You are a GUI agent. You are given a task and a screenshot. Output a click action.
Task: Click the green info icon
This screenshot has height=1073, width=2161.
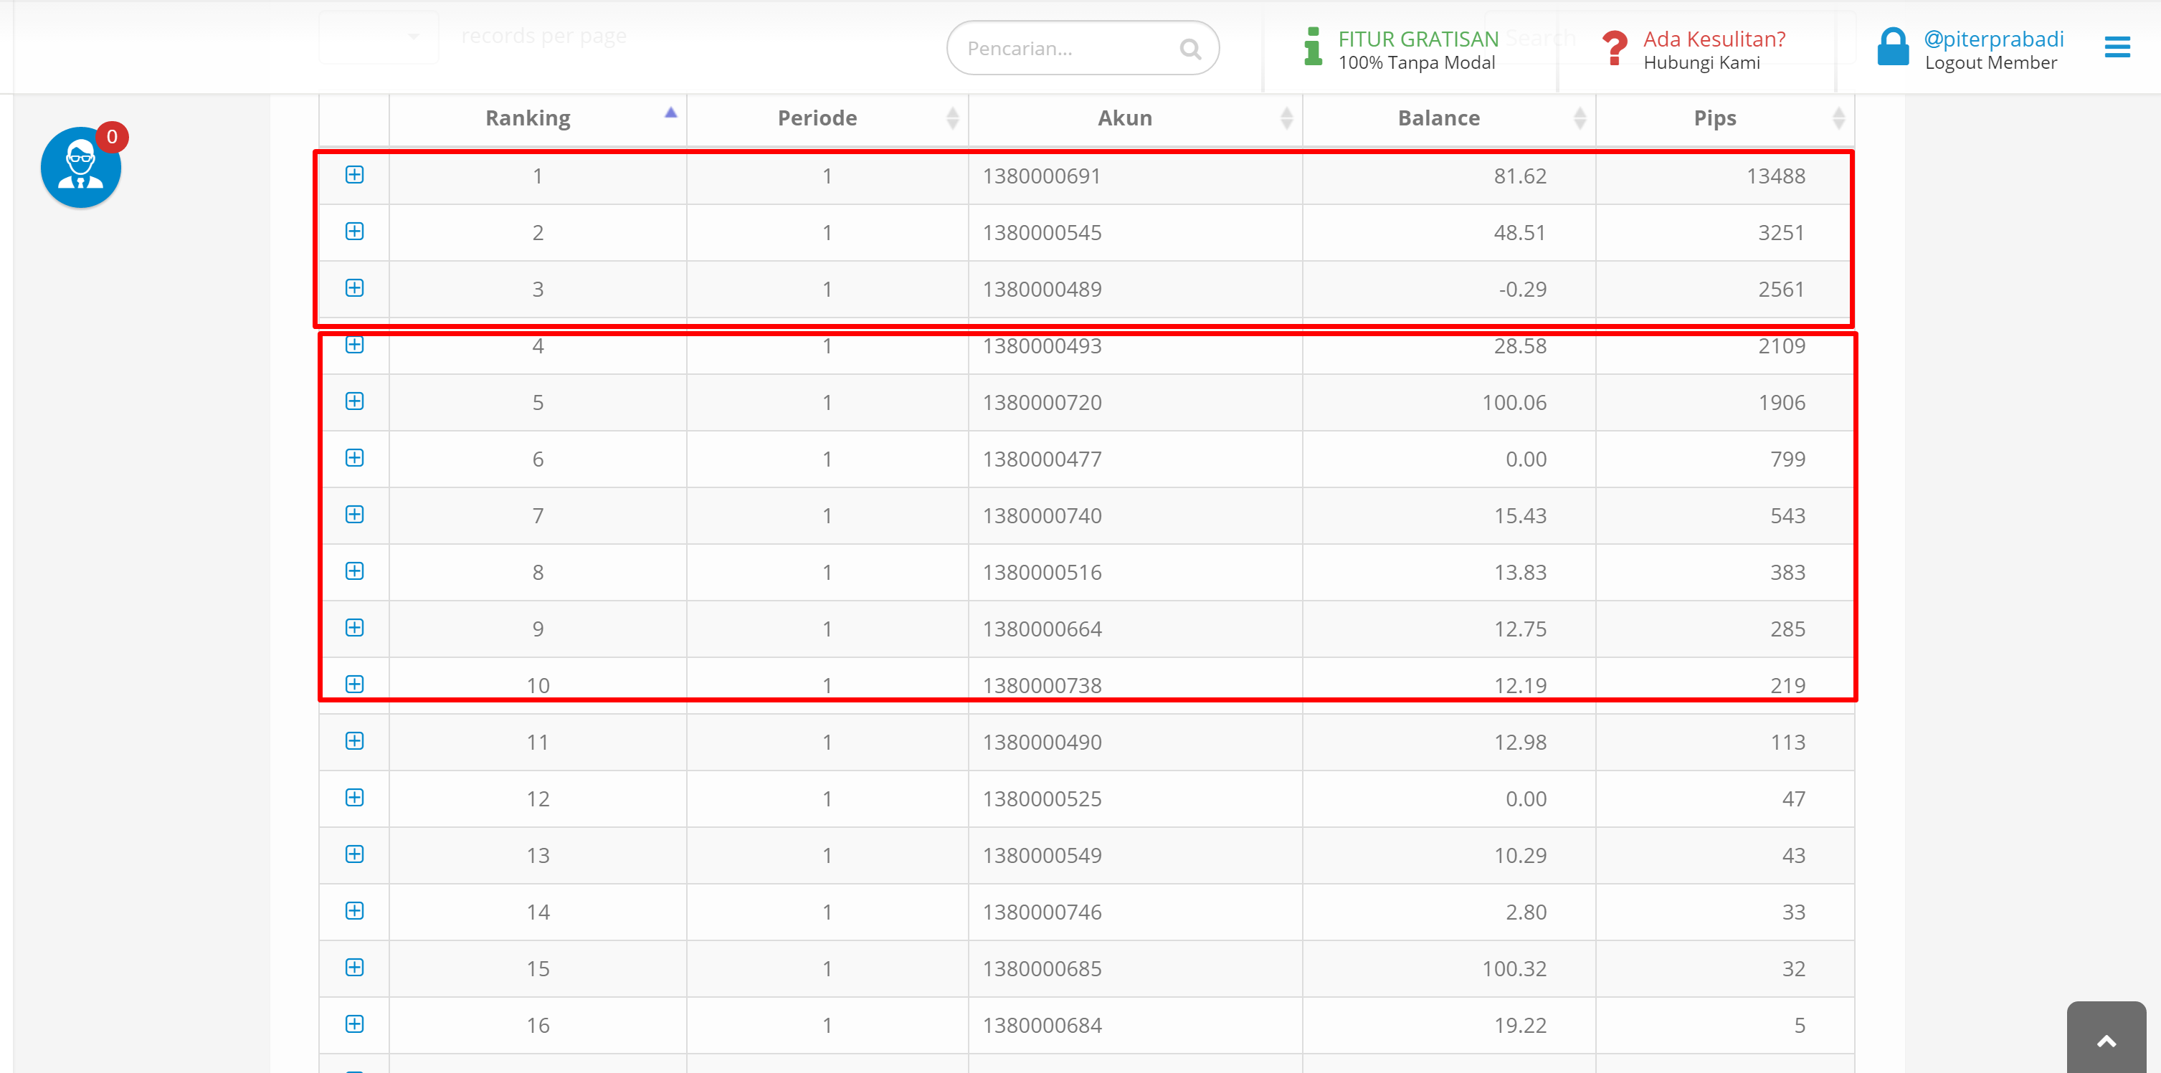tap(1313, 47)
